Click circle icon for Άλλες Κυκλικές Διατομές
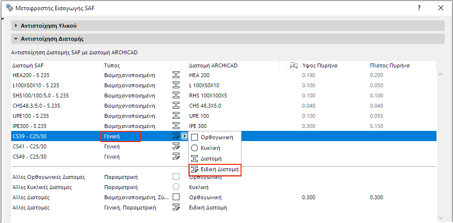 (x=176, y=187)
